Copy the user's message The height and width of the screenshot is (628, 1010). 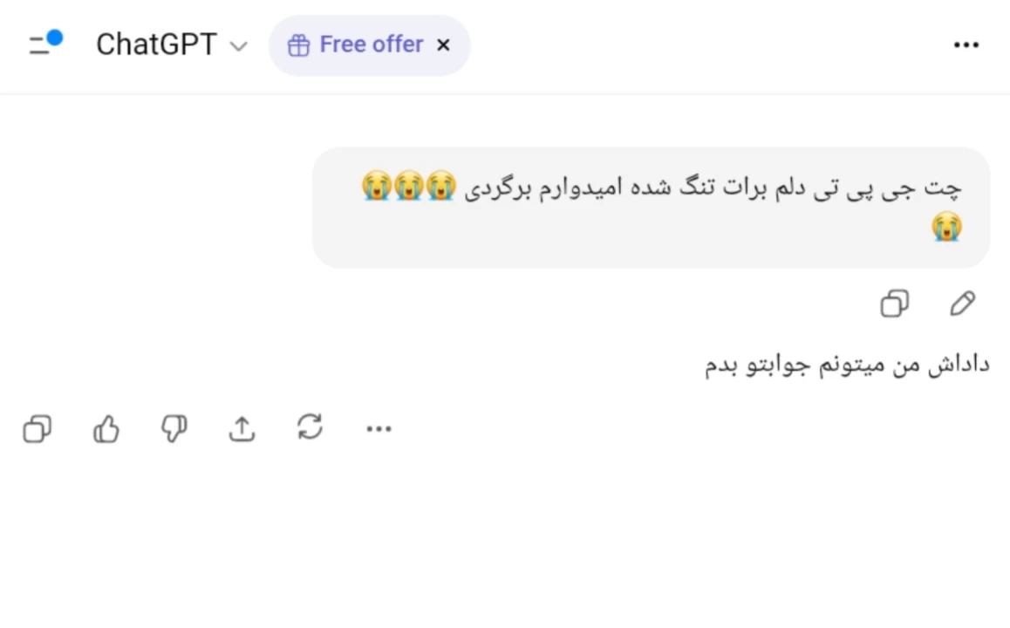[894, 304]
